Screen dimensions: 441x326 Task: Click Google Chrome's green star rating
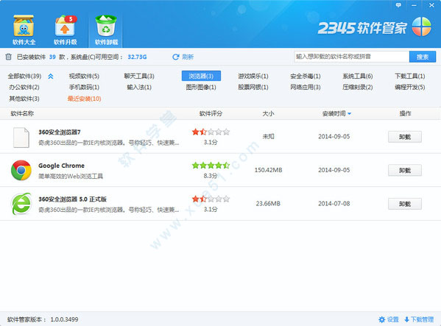coord(211,166)
